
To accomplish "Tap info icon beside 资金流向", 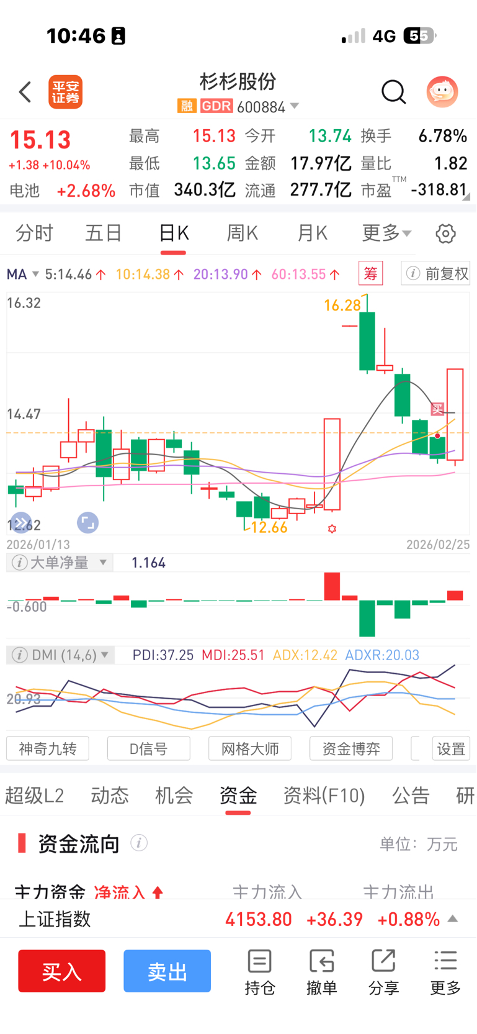I will (139, 843).
